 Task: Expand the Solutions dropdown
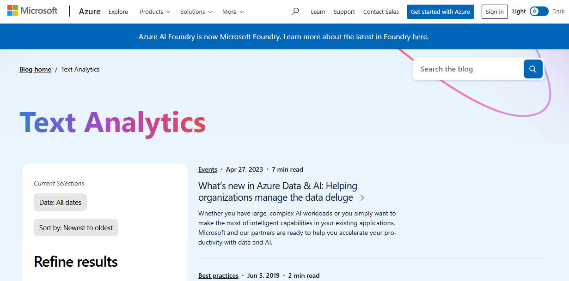(x=196, y=12)
